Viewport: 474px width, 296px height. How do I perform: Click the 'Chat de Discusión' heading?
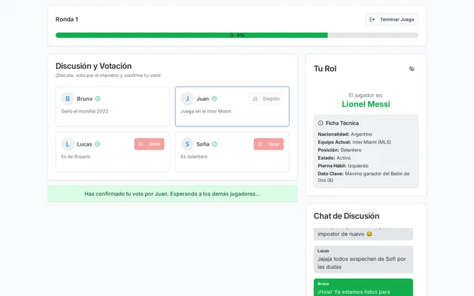pos(347,216)
